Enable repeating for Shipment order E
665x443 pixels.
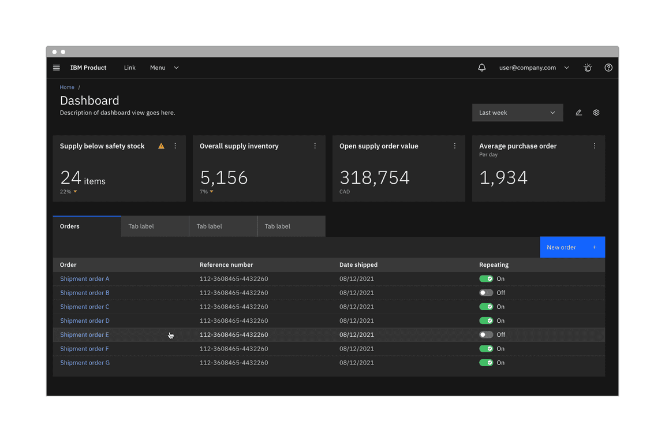(486, 334)
